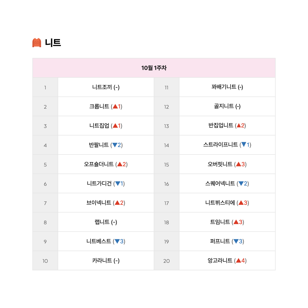Viewport: 308px width, 308px height.
Task: Select the 트임니트 keyword text
Action: point(220,222)
